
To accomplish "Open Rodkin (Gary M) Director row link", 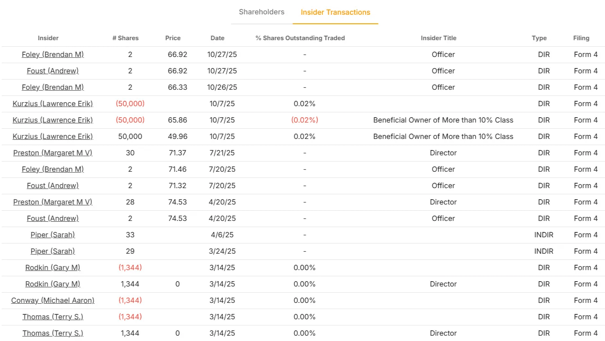I will coord(53,284).
